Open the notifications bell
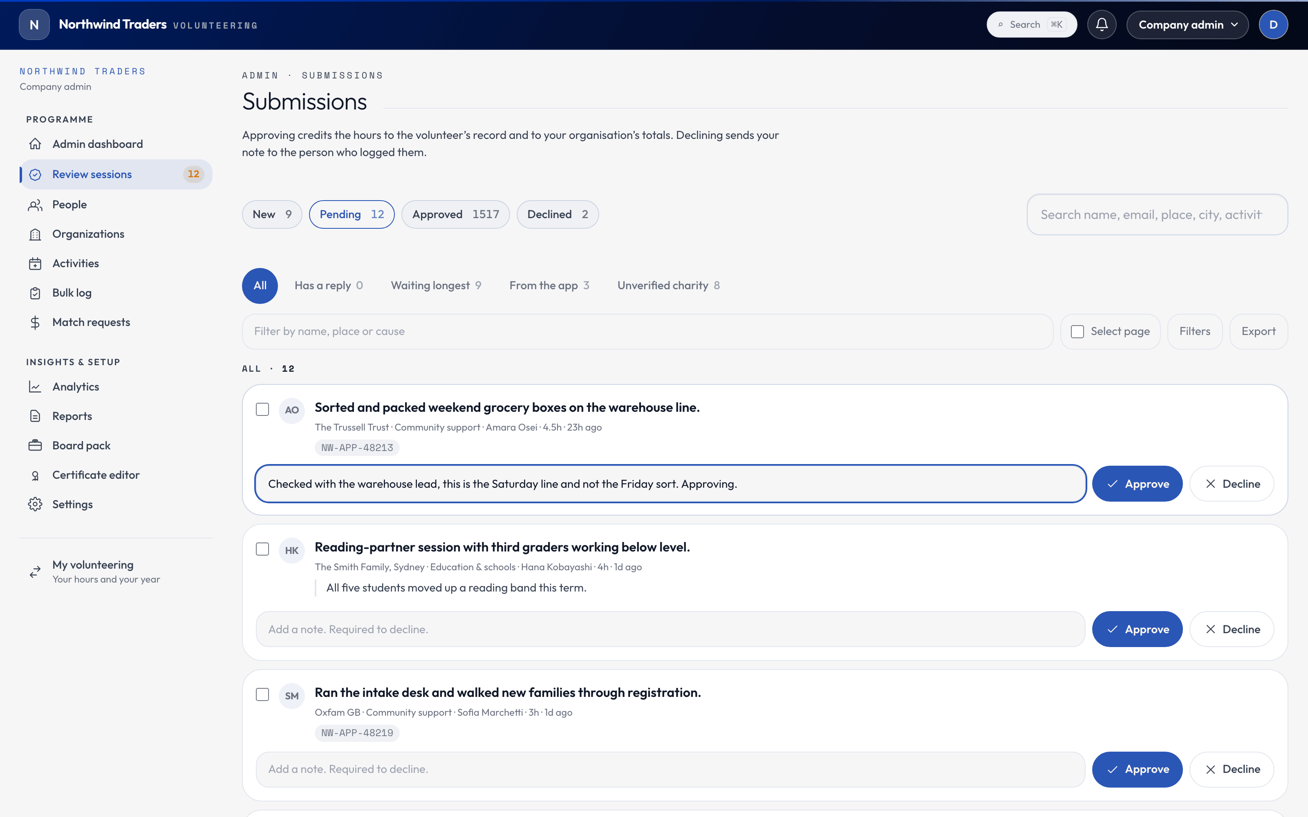This screenshot has width=1308, height=817. (x=1102, y=25)
